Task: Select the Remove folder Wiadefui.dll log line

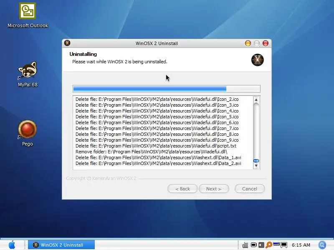Action: (152, 152)
